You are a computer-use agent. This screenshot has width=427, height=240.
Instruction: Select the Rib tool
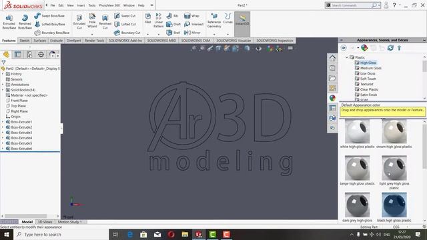pyautogui.click(x=172, y=16)
